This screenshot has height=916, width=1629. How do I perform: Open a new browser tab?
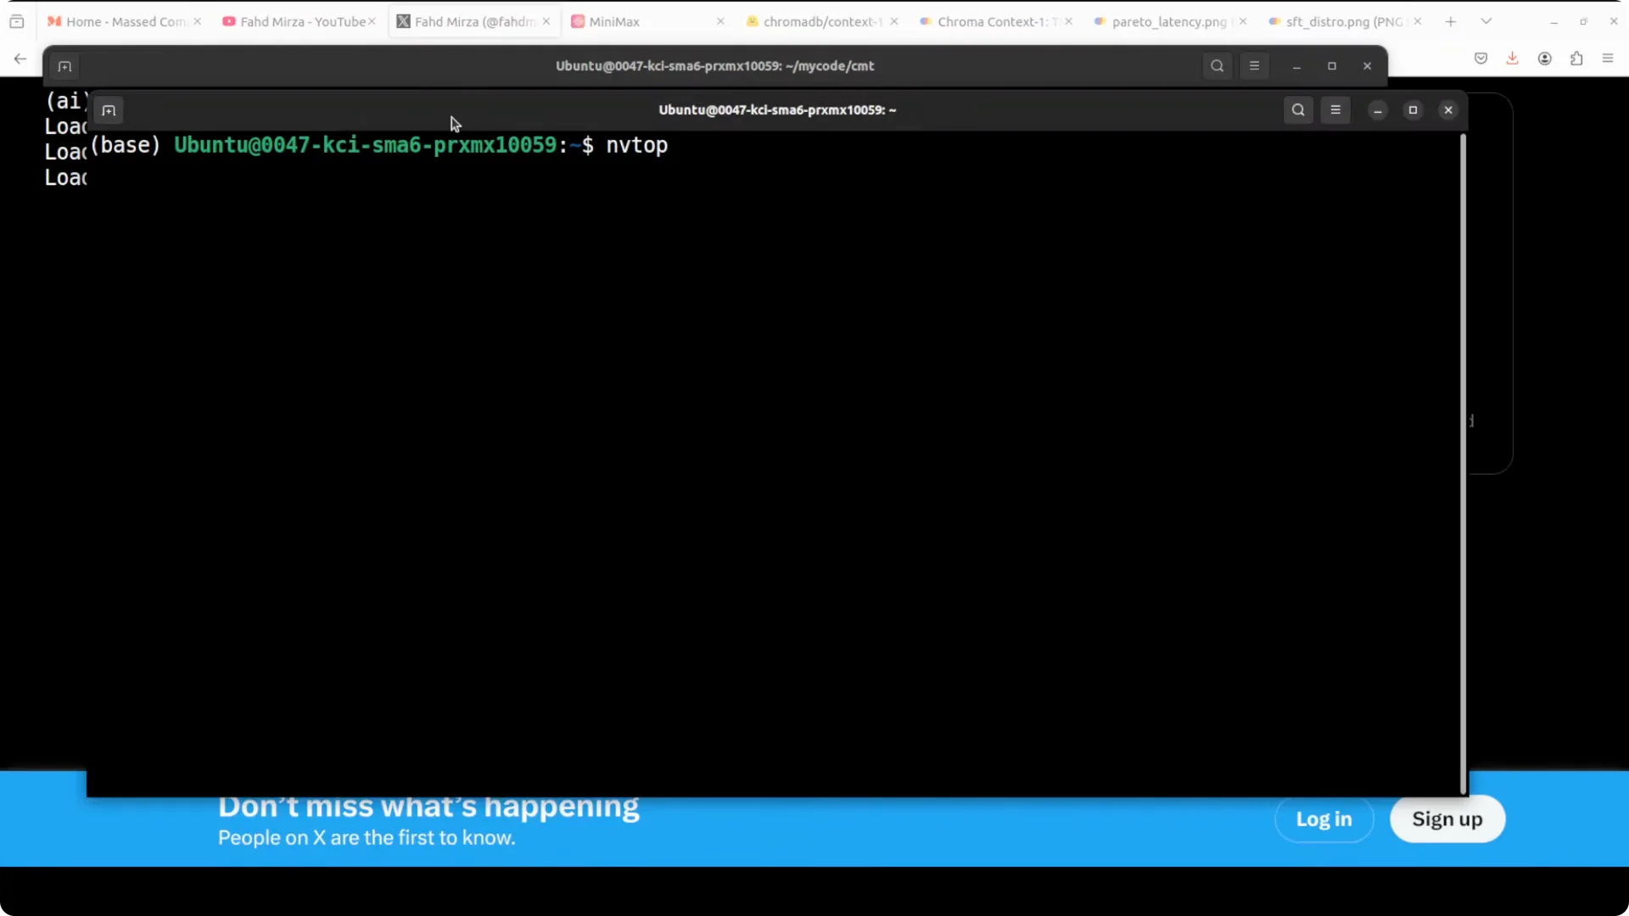1450,22
